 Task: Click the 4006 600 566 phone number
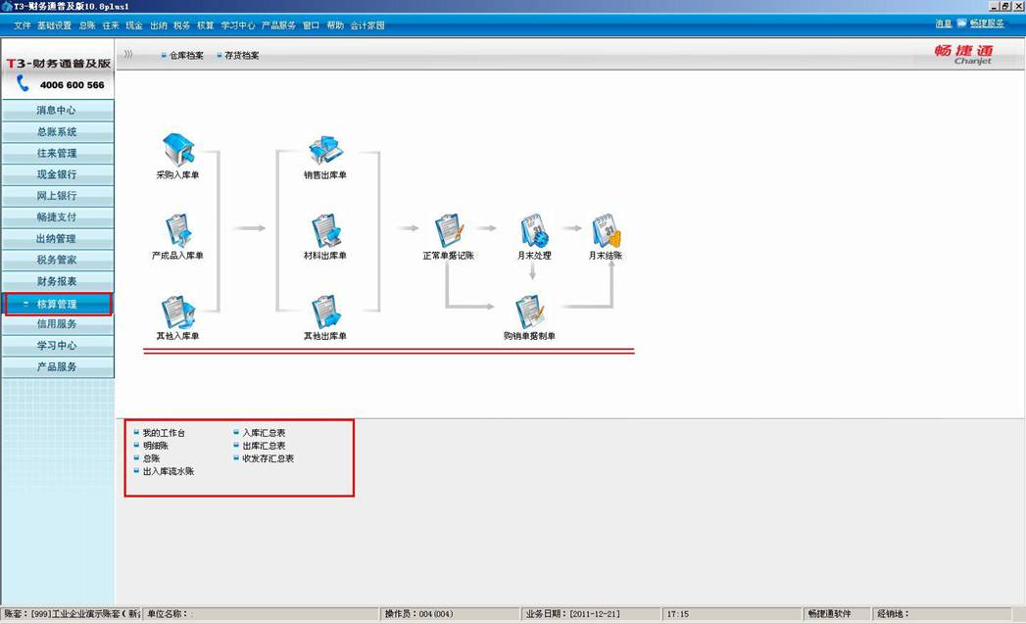(72, 85)
